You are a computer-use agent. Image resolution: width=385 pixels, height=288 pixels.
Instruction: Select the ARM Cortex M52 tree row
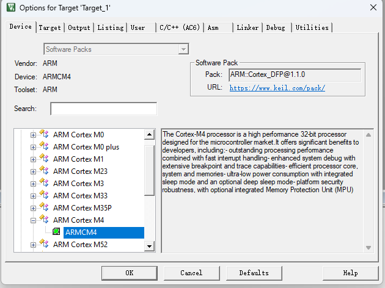tap(80, 245)
